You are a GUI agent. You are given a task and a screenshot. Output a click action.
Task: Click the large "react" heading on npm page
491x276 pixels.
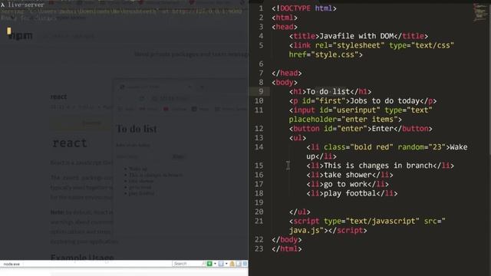coord(70,143)
